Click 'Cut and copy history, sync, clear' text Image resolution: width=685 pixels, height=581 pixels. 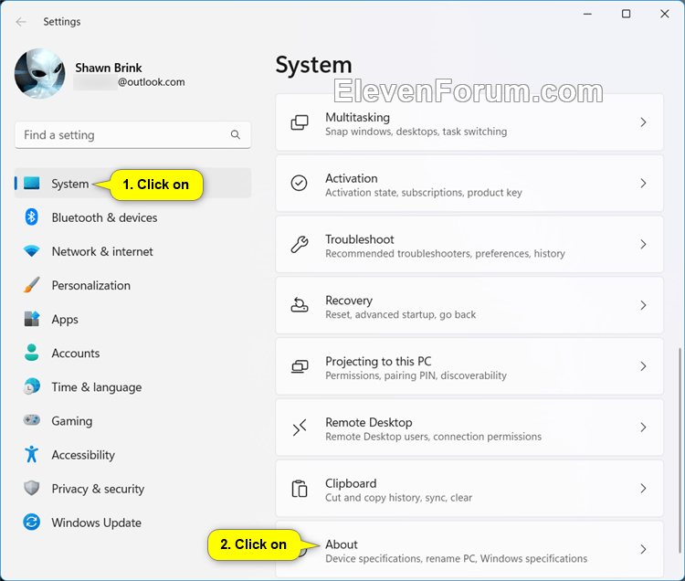tap(399, 498)
